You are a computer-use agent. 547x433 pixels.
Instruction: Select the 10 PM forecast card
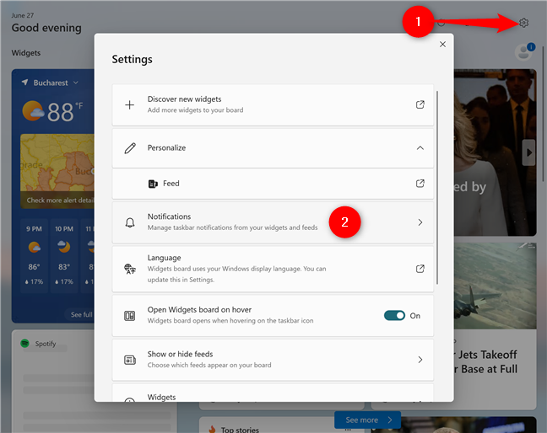click(x=64, y=255)
